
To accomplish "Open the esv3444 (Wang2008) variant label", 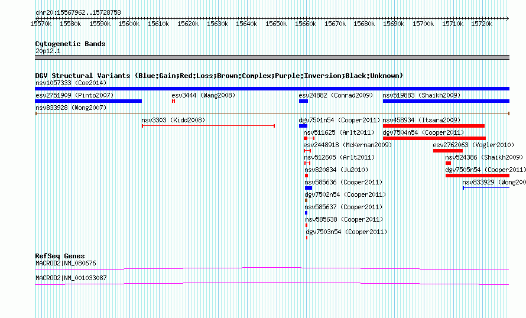I will [x=203, y=95].
